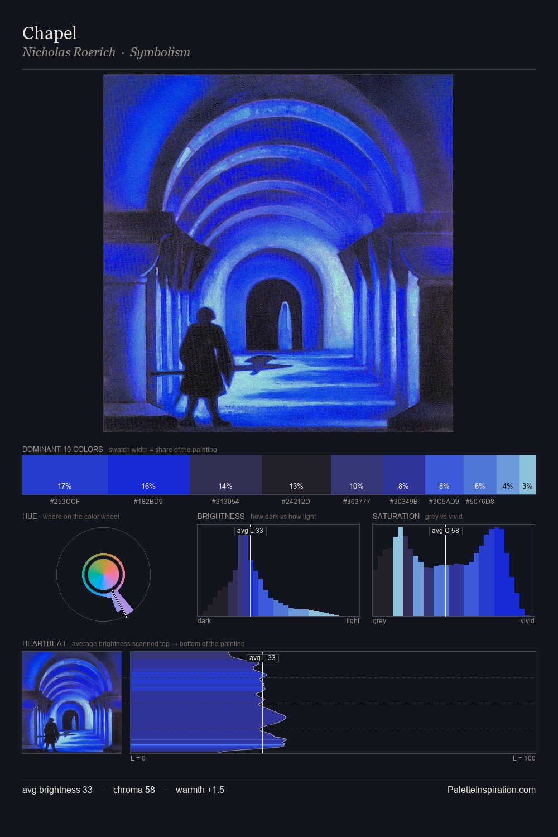Click the HUE section heading
This screenshot has width=558, height=837.
pyautogui.click(x=30, y=516)
